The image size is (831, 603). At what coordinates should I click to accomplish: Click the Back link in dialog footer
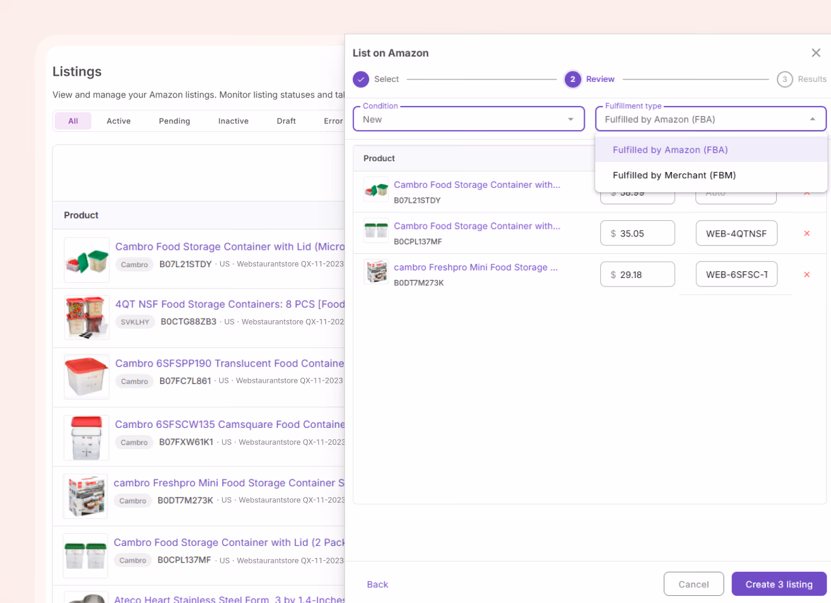[x=378, y=584]
